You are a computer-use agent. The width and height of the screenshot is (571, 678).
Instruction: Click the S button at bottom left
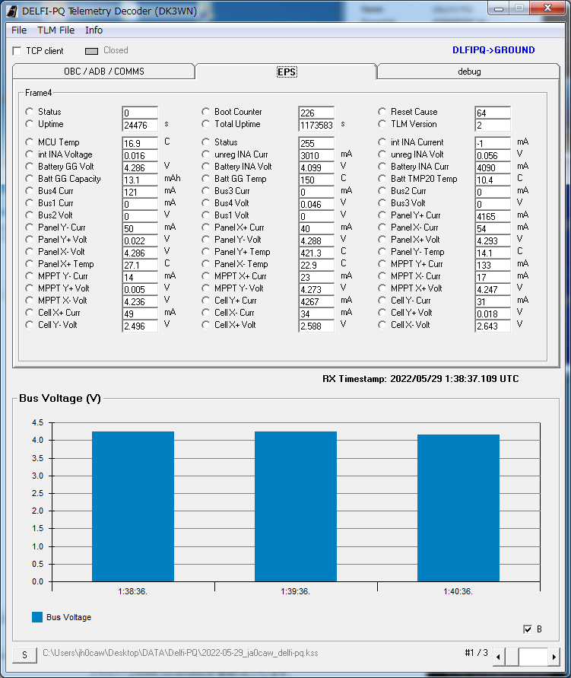24,654
